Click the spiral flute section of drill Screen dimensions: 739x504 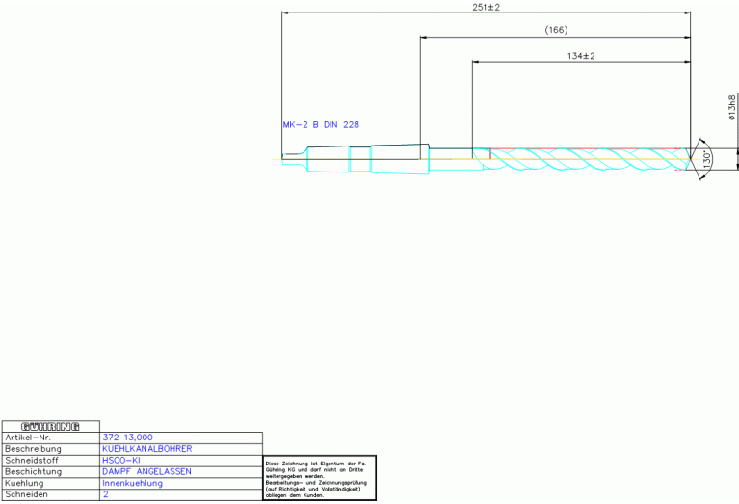(x=578, y=159)
